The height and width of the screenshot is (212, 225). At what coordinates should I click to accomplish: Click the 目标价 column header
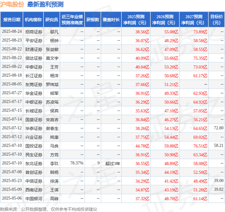217,20
